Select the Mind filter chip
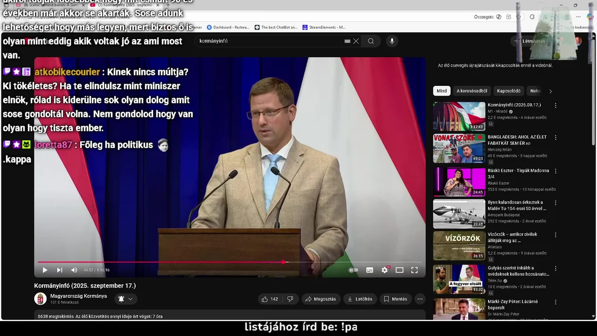Viewport: 597px width, 336px height. click(x=442, y=91)
